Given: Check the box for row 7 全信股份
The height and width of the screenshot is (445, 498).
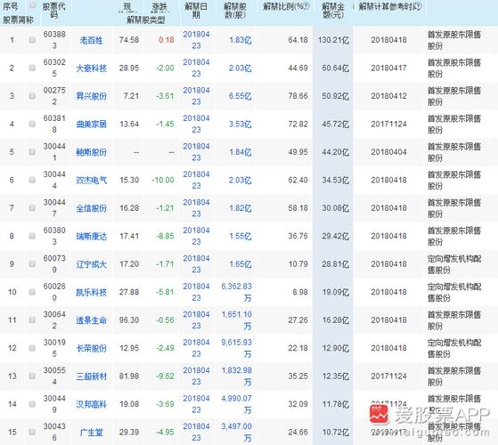Looking at the screenshot, I should click(32, 207).
